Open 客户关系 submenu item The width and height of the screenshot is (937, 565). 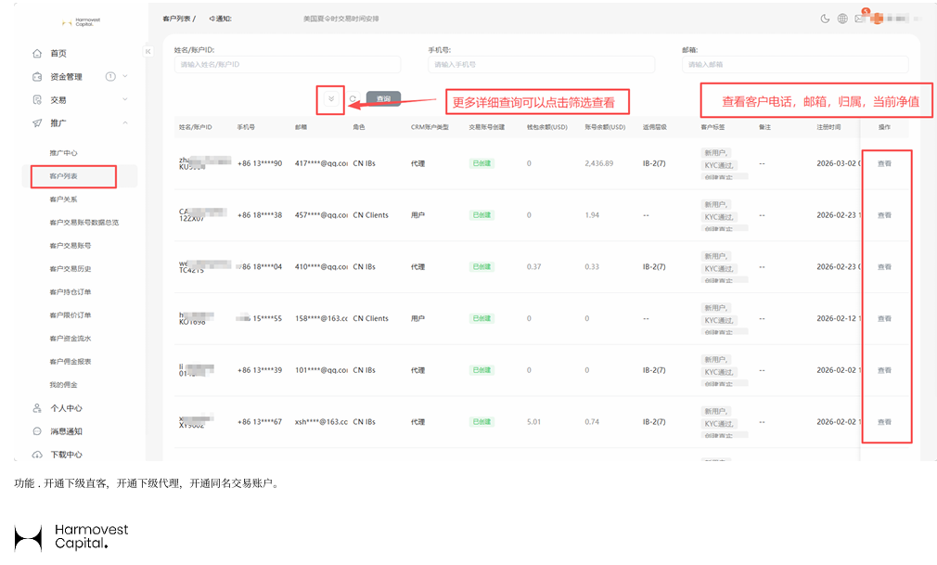63,199
